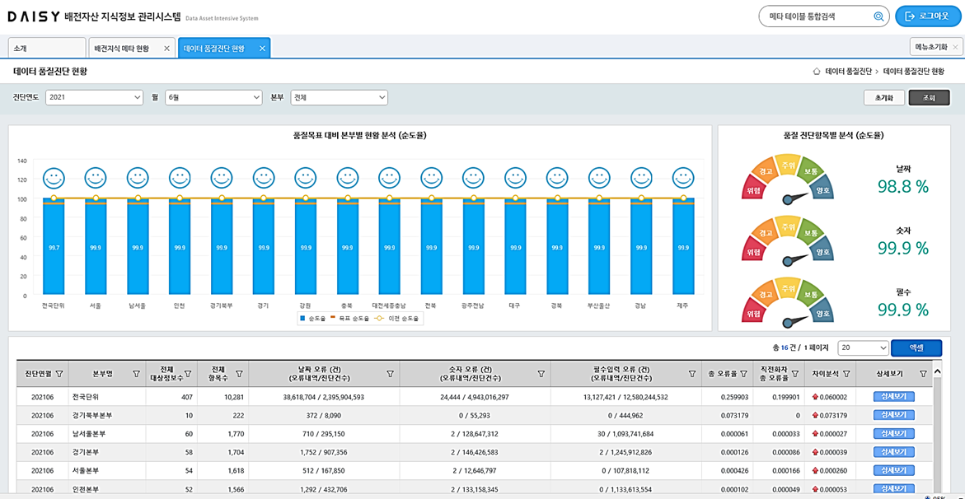Click the smiley face above the 대구 bar
The height and width of the screenshot is (499, 965).
point(516,178)
